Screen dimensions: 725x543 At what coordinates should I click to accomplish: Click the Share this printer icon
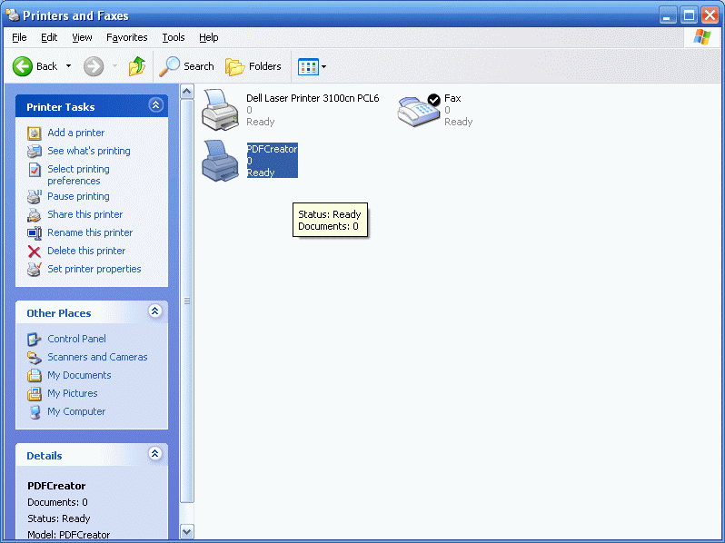point(35,215)
